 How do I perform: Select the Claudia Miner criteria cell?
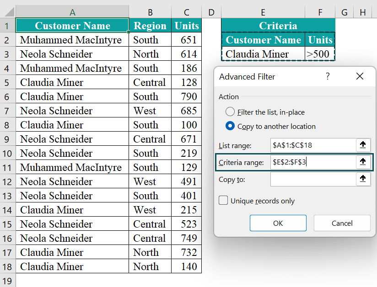[263, 54]
